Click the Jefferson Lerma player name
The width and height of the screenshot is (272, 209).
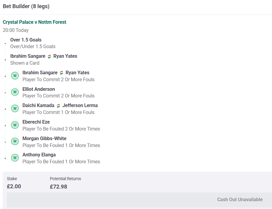80,106
